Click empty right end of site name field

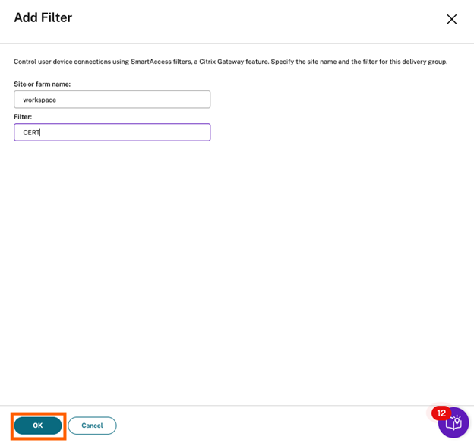pos(182,100)
